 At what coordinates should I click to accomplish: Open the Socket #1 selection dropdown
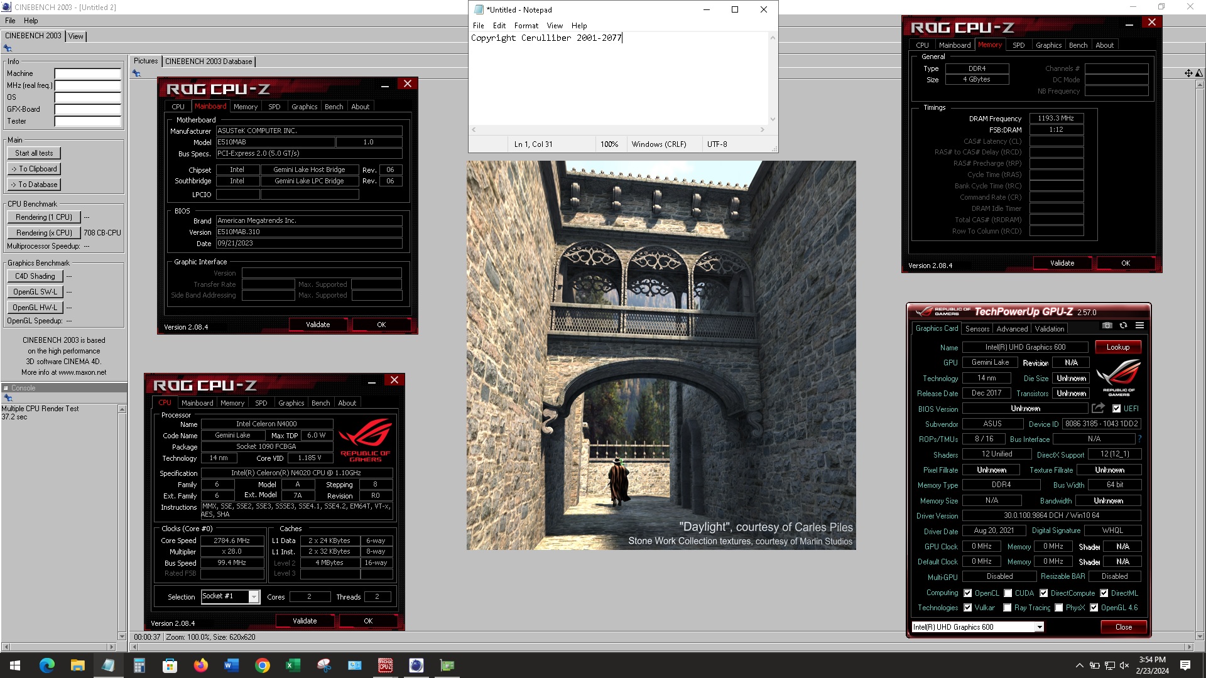click(x=254, y=596)
